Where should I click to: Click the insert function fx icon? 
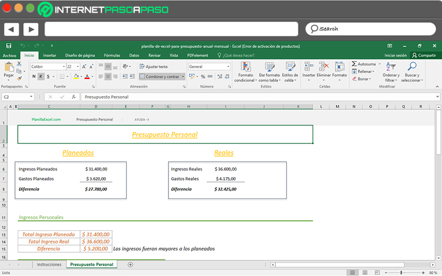[73, 97]
